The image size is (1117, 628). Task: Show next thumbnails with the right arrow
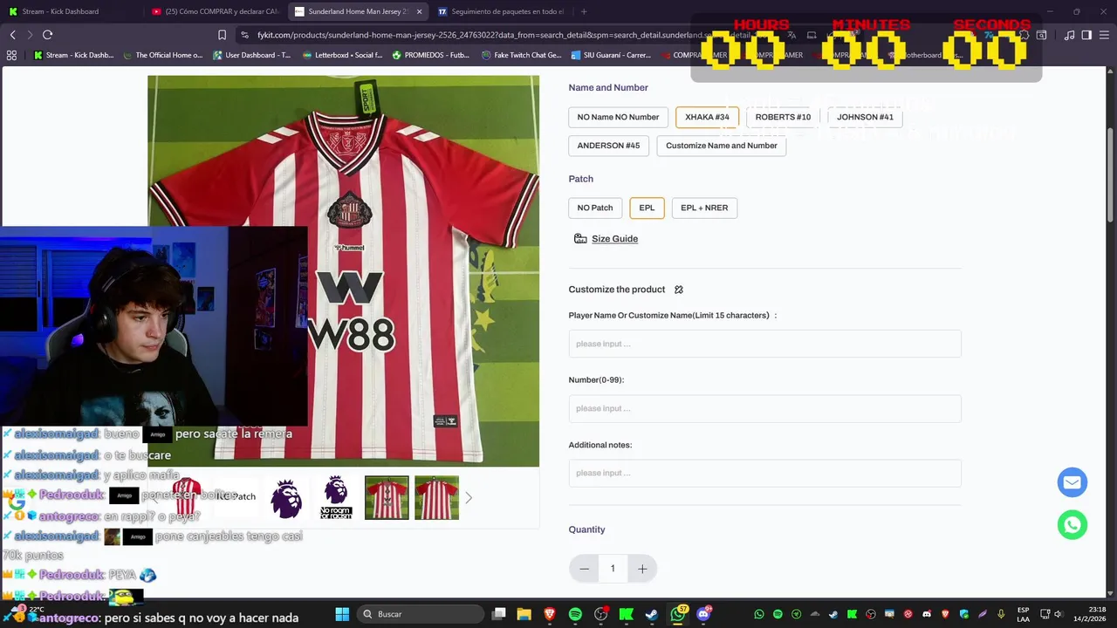[469, 498]
